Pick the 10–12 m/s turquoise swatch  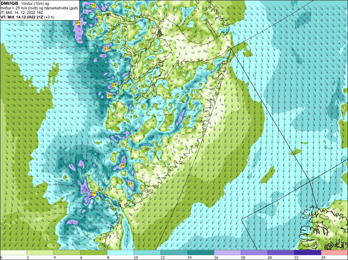click(x=147, y=253)
